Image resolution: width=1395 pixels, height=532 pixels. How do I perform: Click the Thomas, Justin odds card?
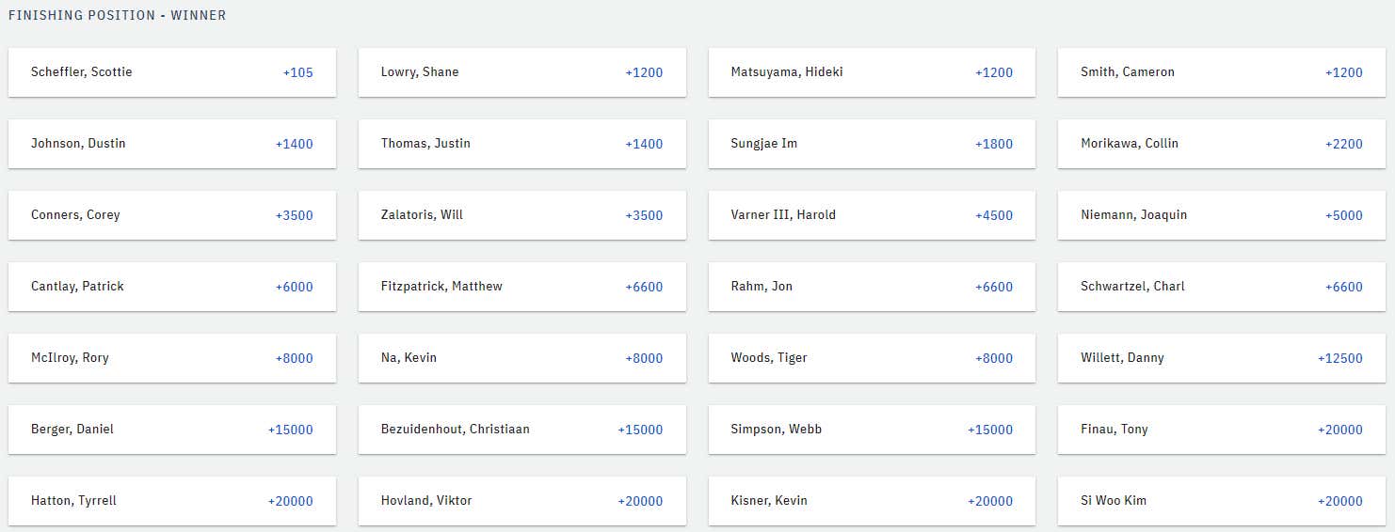click(522, 144)
